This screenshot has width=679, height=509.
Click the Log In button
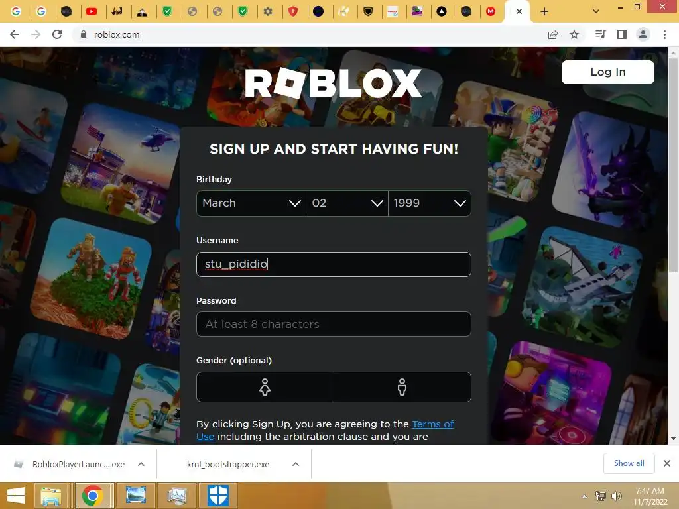click(607, 72)
